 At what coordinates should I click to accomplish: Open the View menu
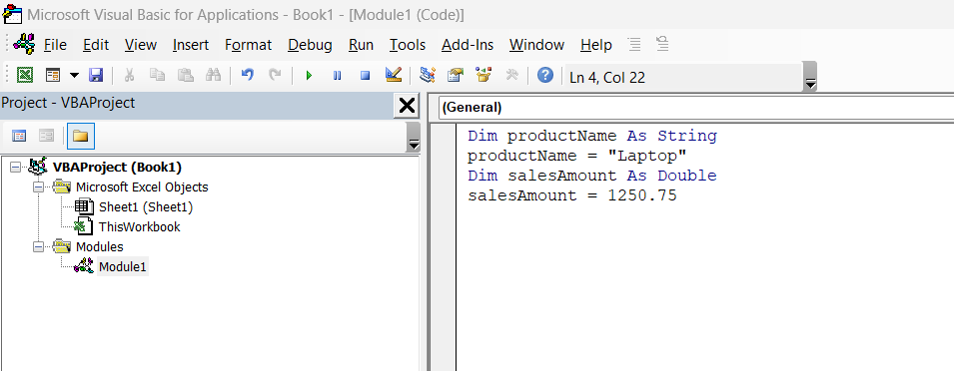141,45
